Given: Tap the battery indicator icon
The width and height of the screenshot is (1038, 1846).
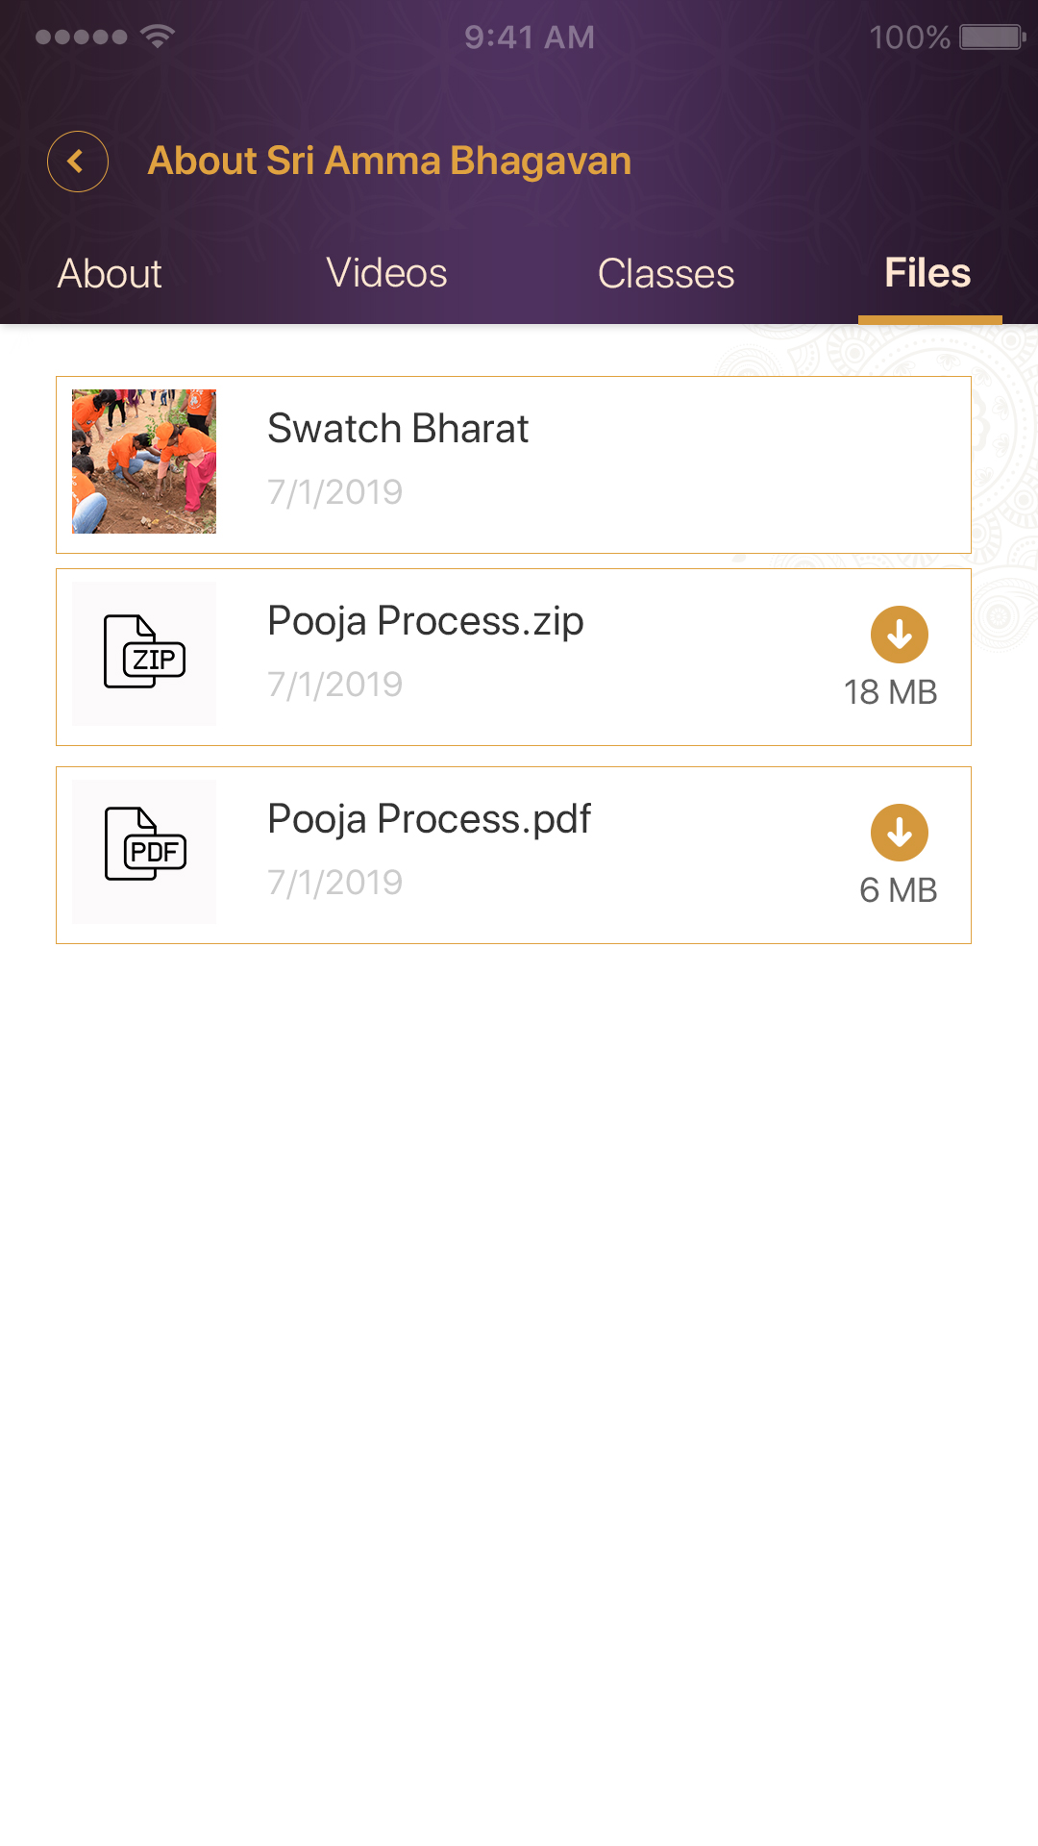Looking at the screenshot, I should tap(992, 37).
